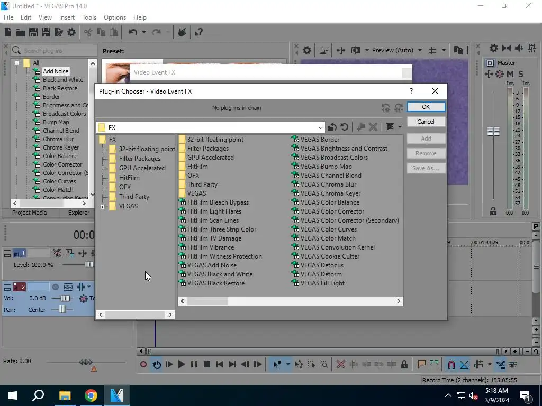Select HitFilm Light Flares plug-in
The height and width of the screenshot is (406, 542).
pyautogui.click(x=210, y=211)
